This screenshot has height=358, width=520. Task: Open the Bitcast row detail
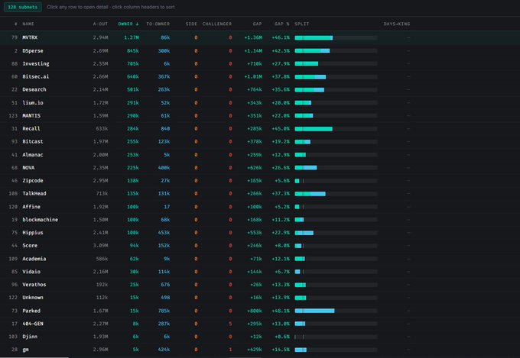[x=260, y=141]
